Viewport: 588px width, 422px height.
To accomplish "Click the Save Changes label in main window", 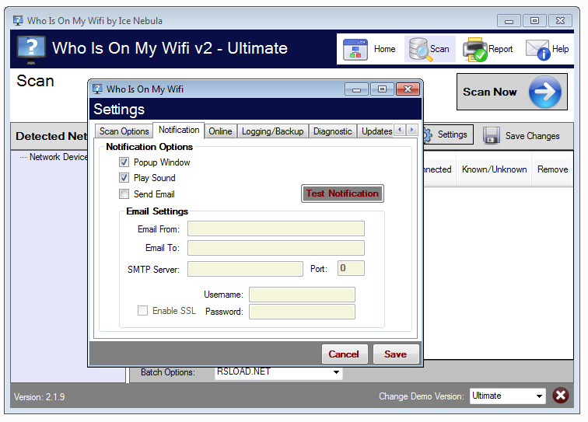I will (x=532, y=136).
